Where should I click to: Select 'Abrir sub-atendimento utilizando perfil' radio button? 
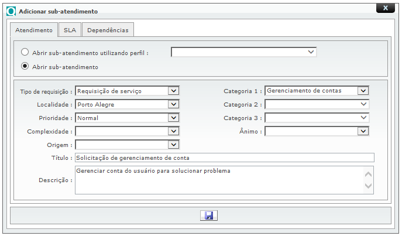tap(25, 52)
